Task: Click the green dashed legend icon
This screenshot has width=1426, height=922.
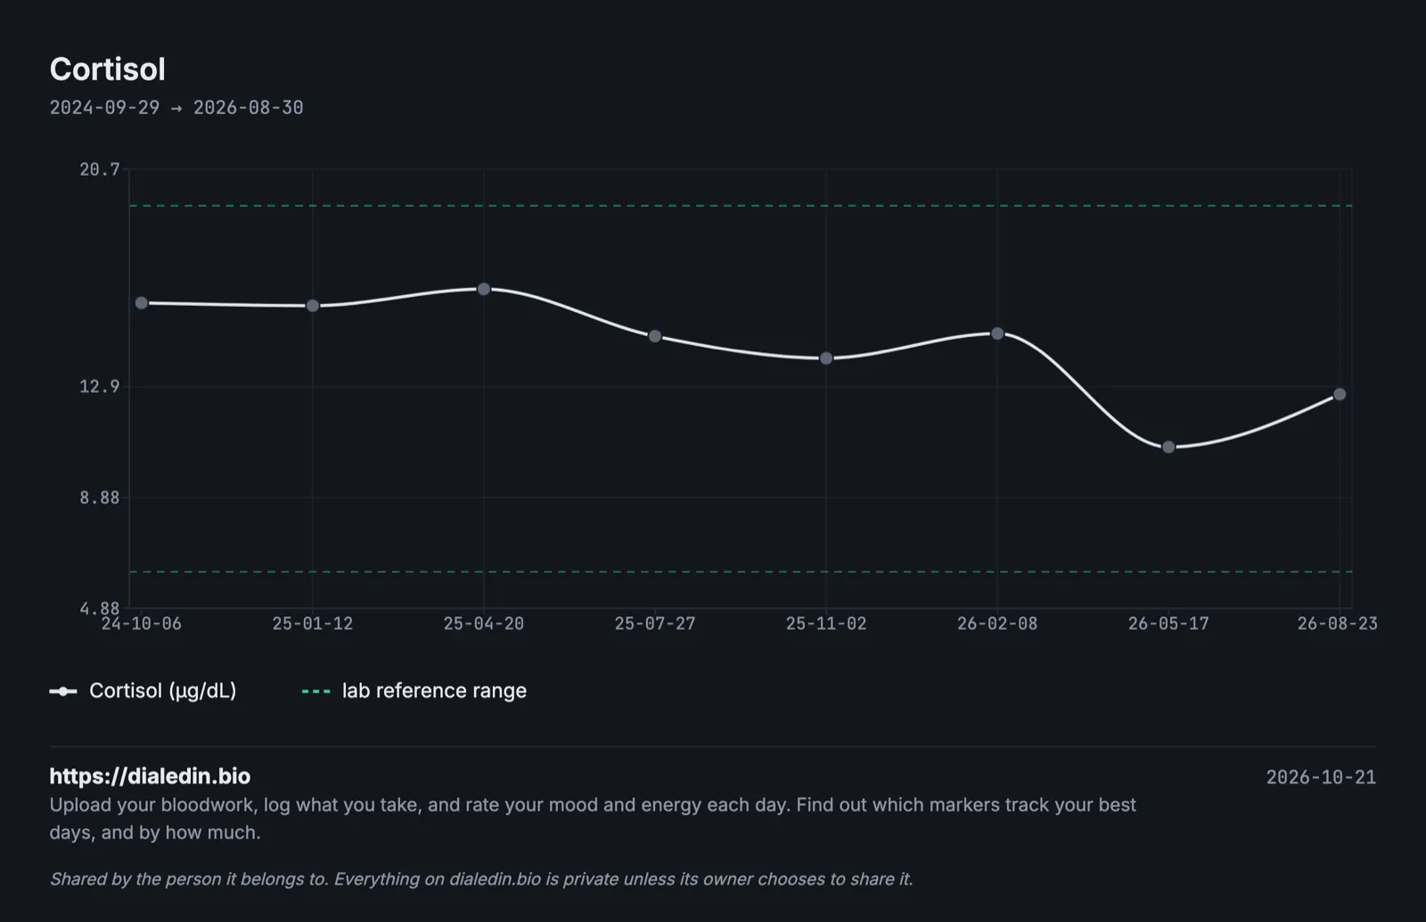Action: tap(316, 691)
